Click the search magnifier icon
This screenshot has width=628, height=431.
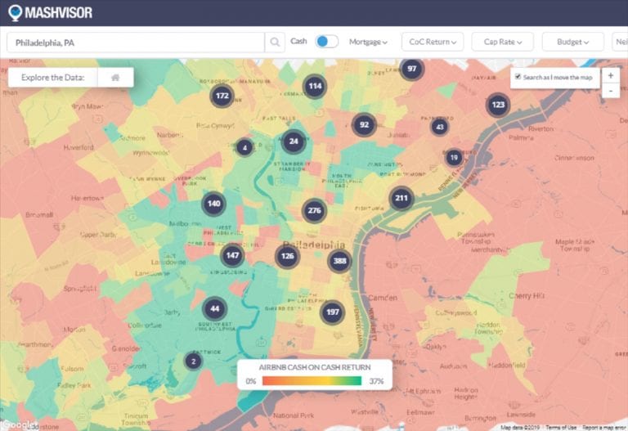click(276, 42)
